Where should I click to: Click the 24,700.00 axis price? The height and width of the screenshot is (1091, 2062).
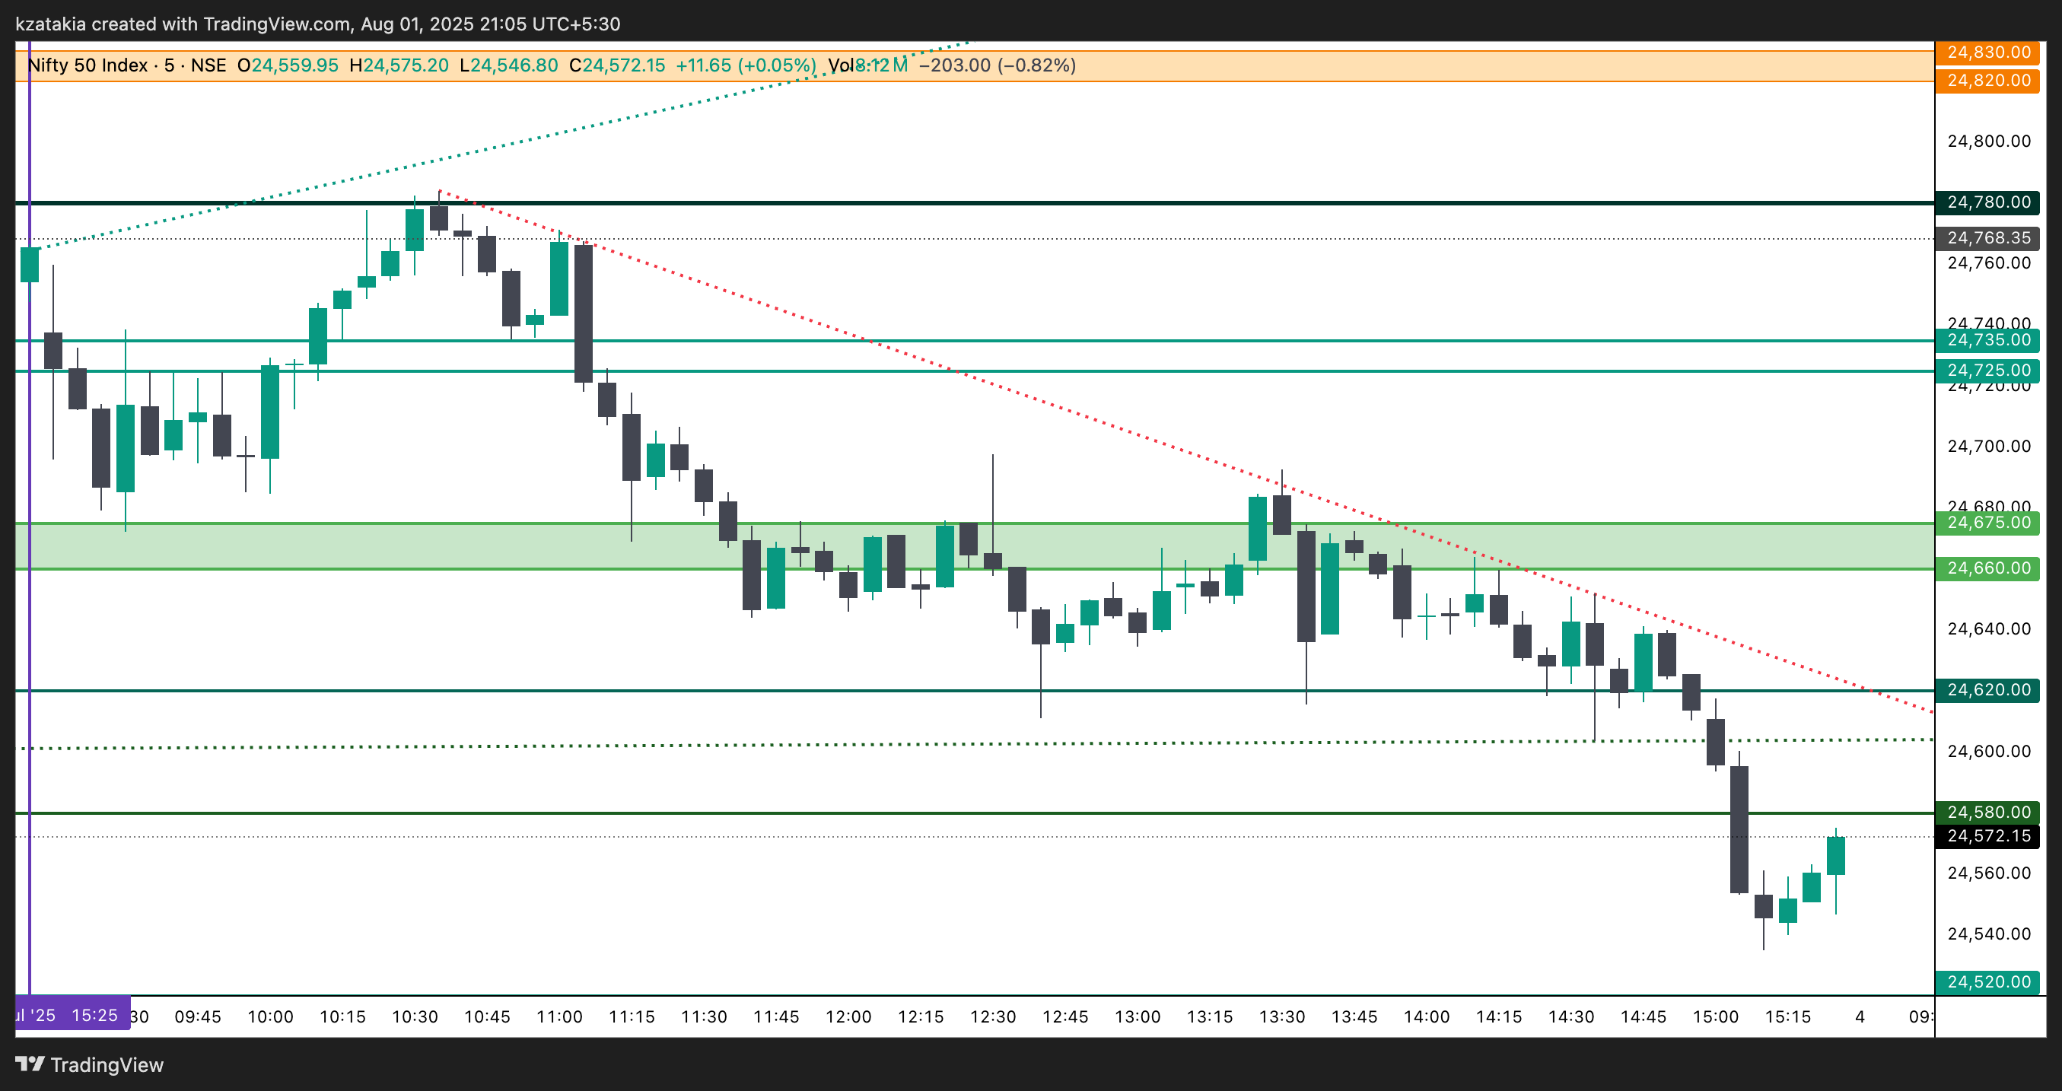pyautogui.click(x=1988, y=446)
